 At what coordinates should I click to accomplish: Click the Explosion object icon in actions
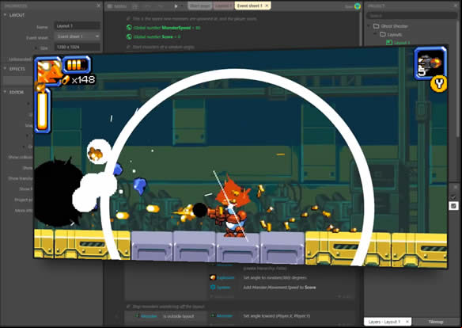point(213,277)
